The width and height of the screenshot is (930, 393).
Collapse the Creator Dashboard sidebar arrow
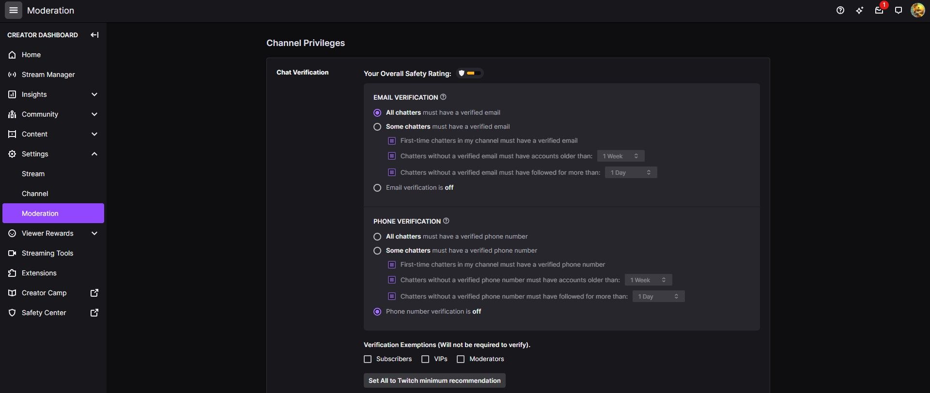(x=94, y=35)
